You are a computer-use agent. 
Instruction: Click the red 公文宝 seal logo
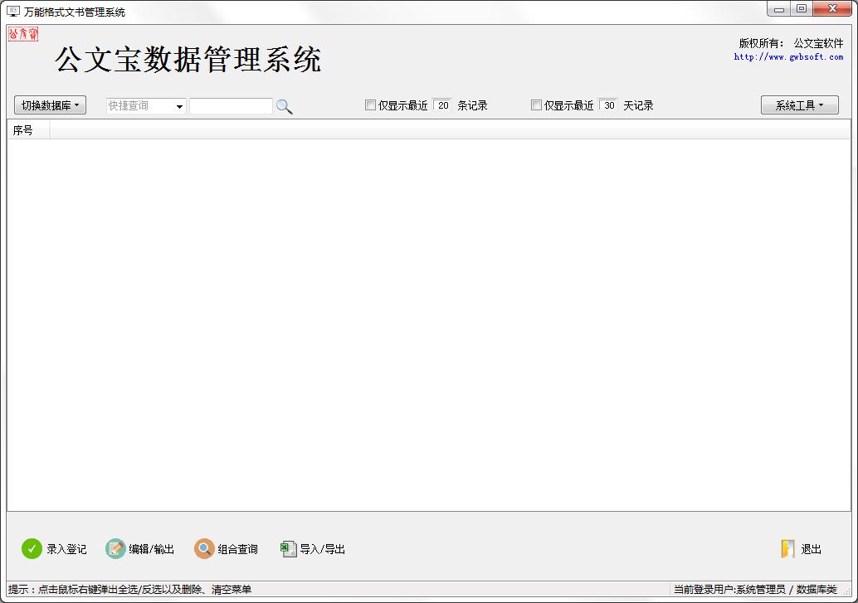23,34
